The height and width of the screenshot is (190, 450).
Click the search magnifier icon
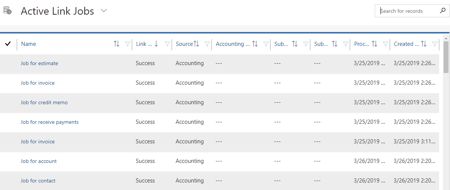pyautogui.click(x=442, y=11)
